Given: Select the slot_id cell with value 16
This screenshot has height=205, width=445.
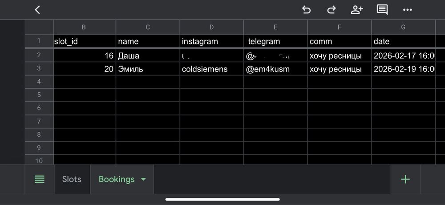Looking at the screenshot, I should [85, 56].
